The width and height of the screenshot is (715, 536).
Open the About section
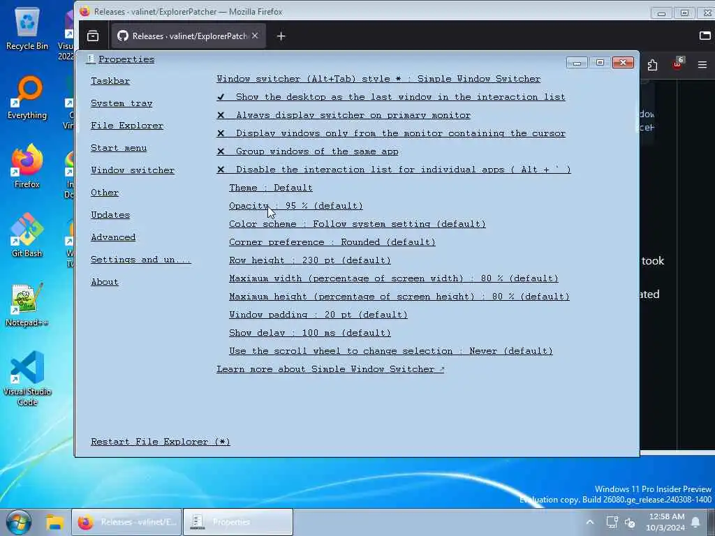click(x=105, y=282)
